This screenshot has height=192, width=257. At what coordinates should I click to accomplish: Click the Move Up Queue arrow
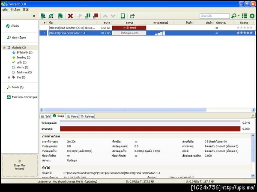[x=105, y=16]
